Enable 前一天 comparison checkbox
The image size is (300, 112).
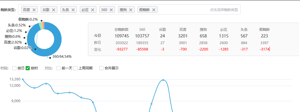pyautogui.click(x=59, y=68)
